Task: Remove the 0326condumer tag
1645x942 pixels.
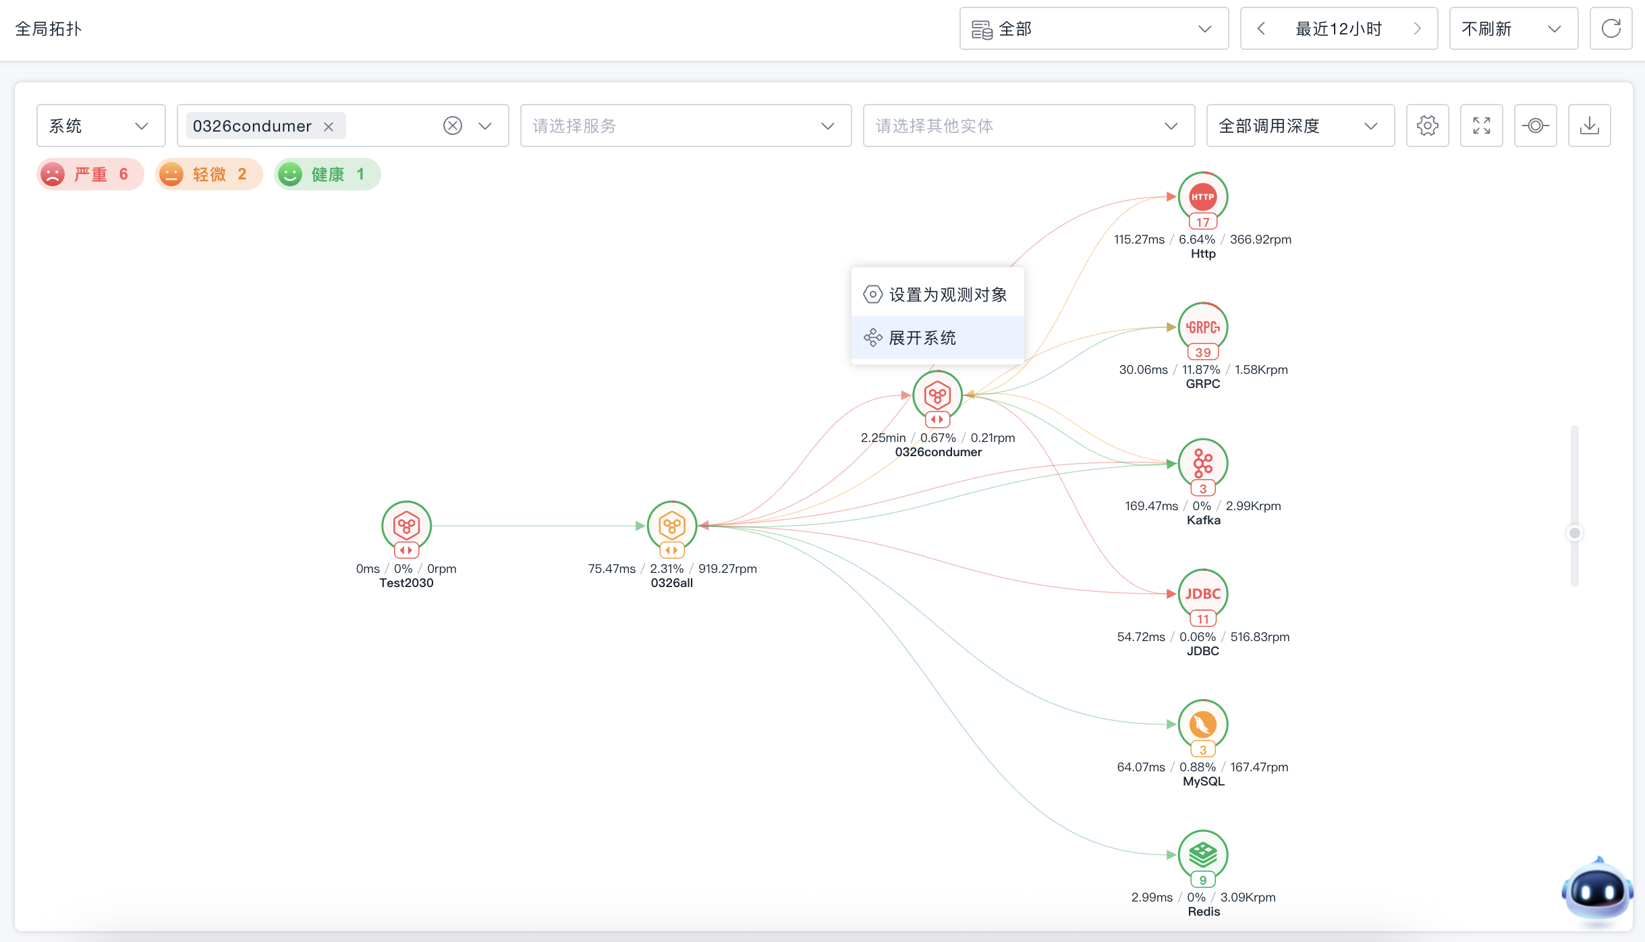Action: click(329, 126)
